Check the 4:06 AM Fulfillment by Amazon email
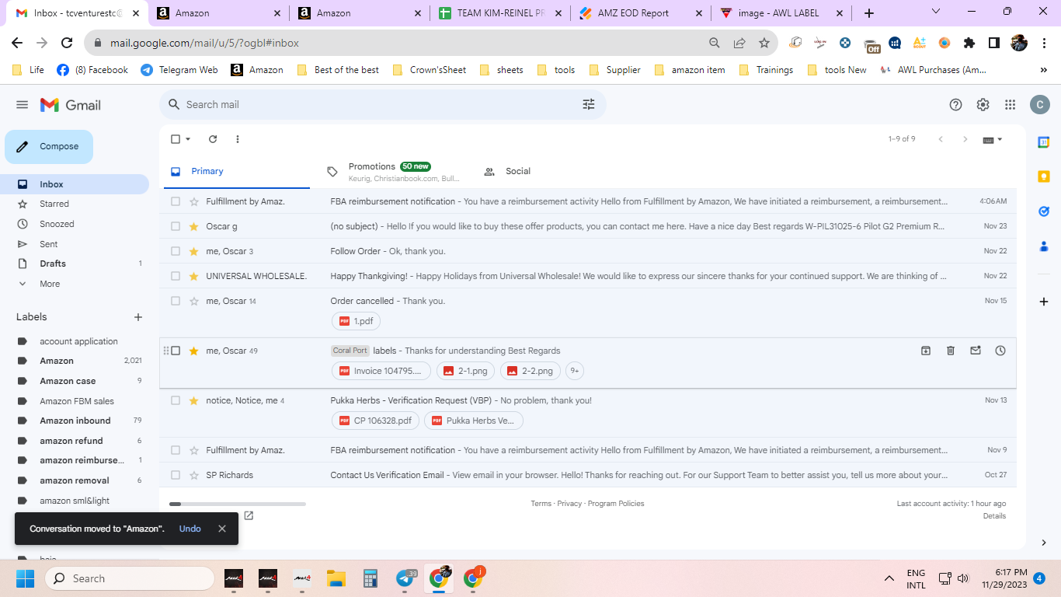 pyautogui.click(x=176, y=201)
